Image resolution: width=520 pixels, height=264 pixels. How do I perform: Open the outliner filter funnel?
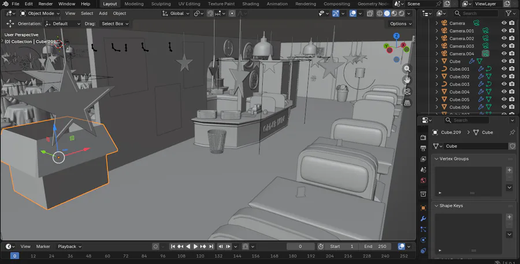pos(510,13)
